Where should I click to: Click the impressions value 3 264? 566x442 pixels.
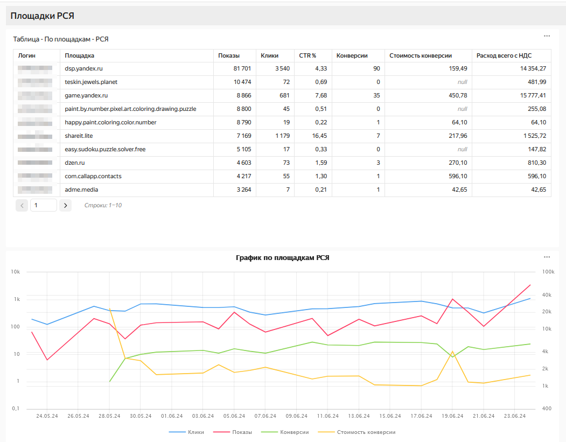243,190
